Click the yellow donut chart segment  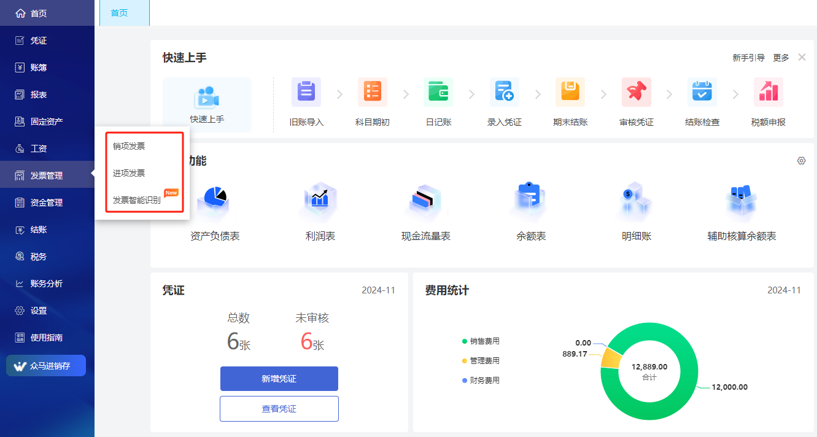pos(610,358)
